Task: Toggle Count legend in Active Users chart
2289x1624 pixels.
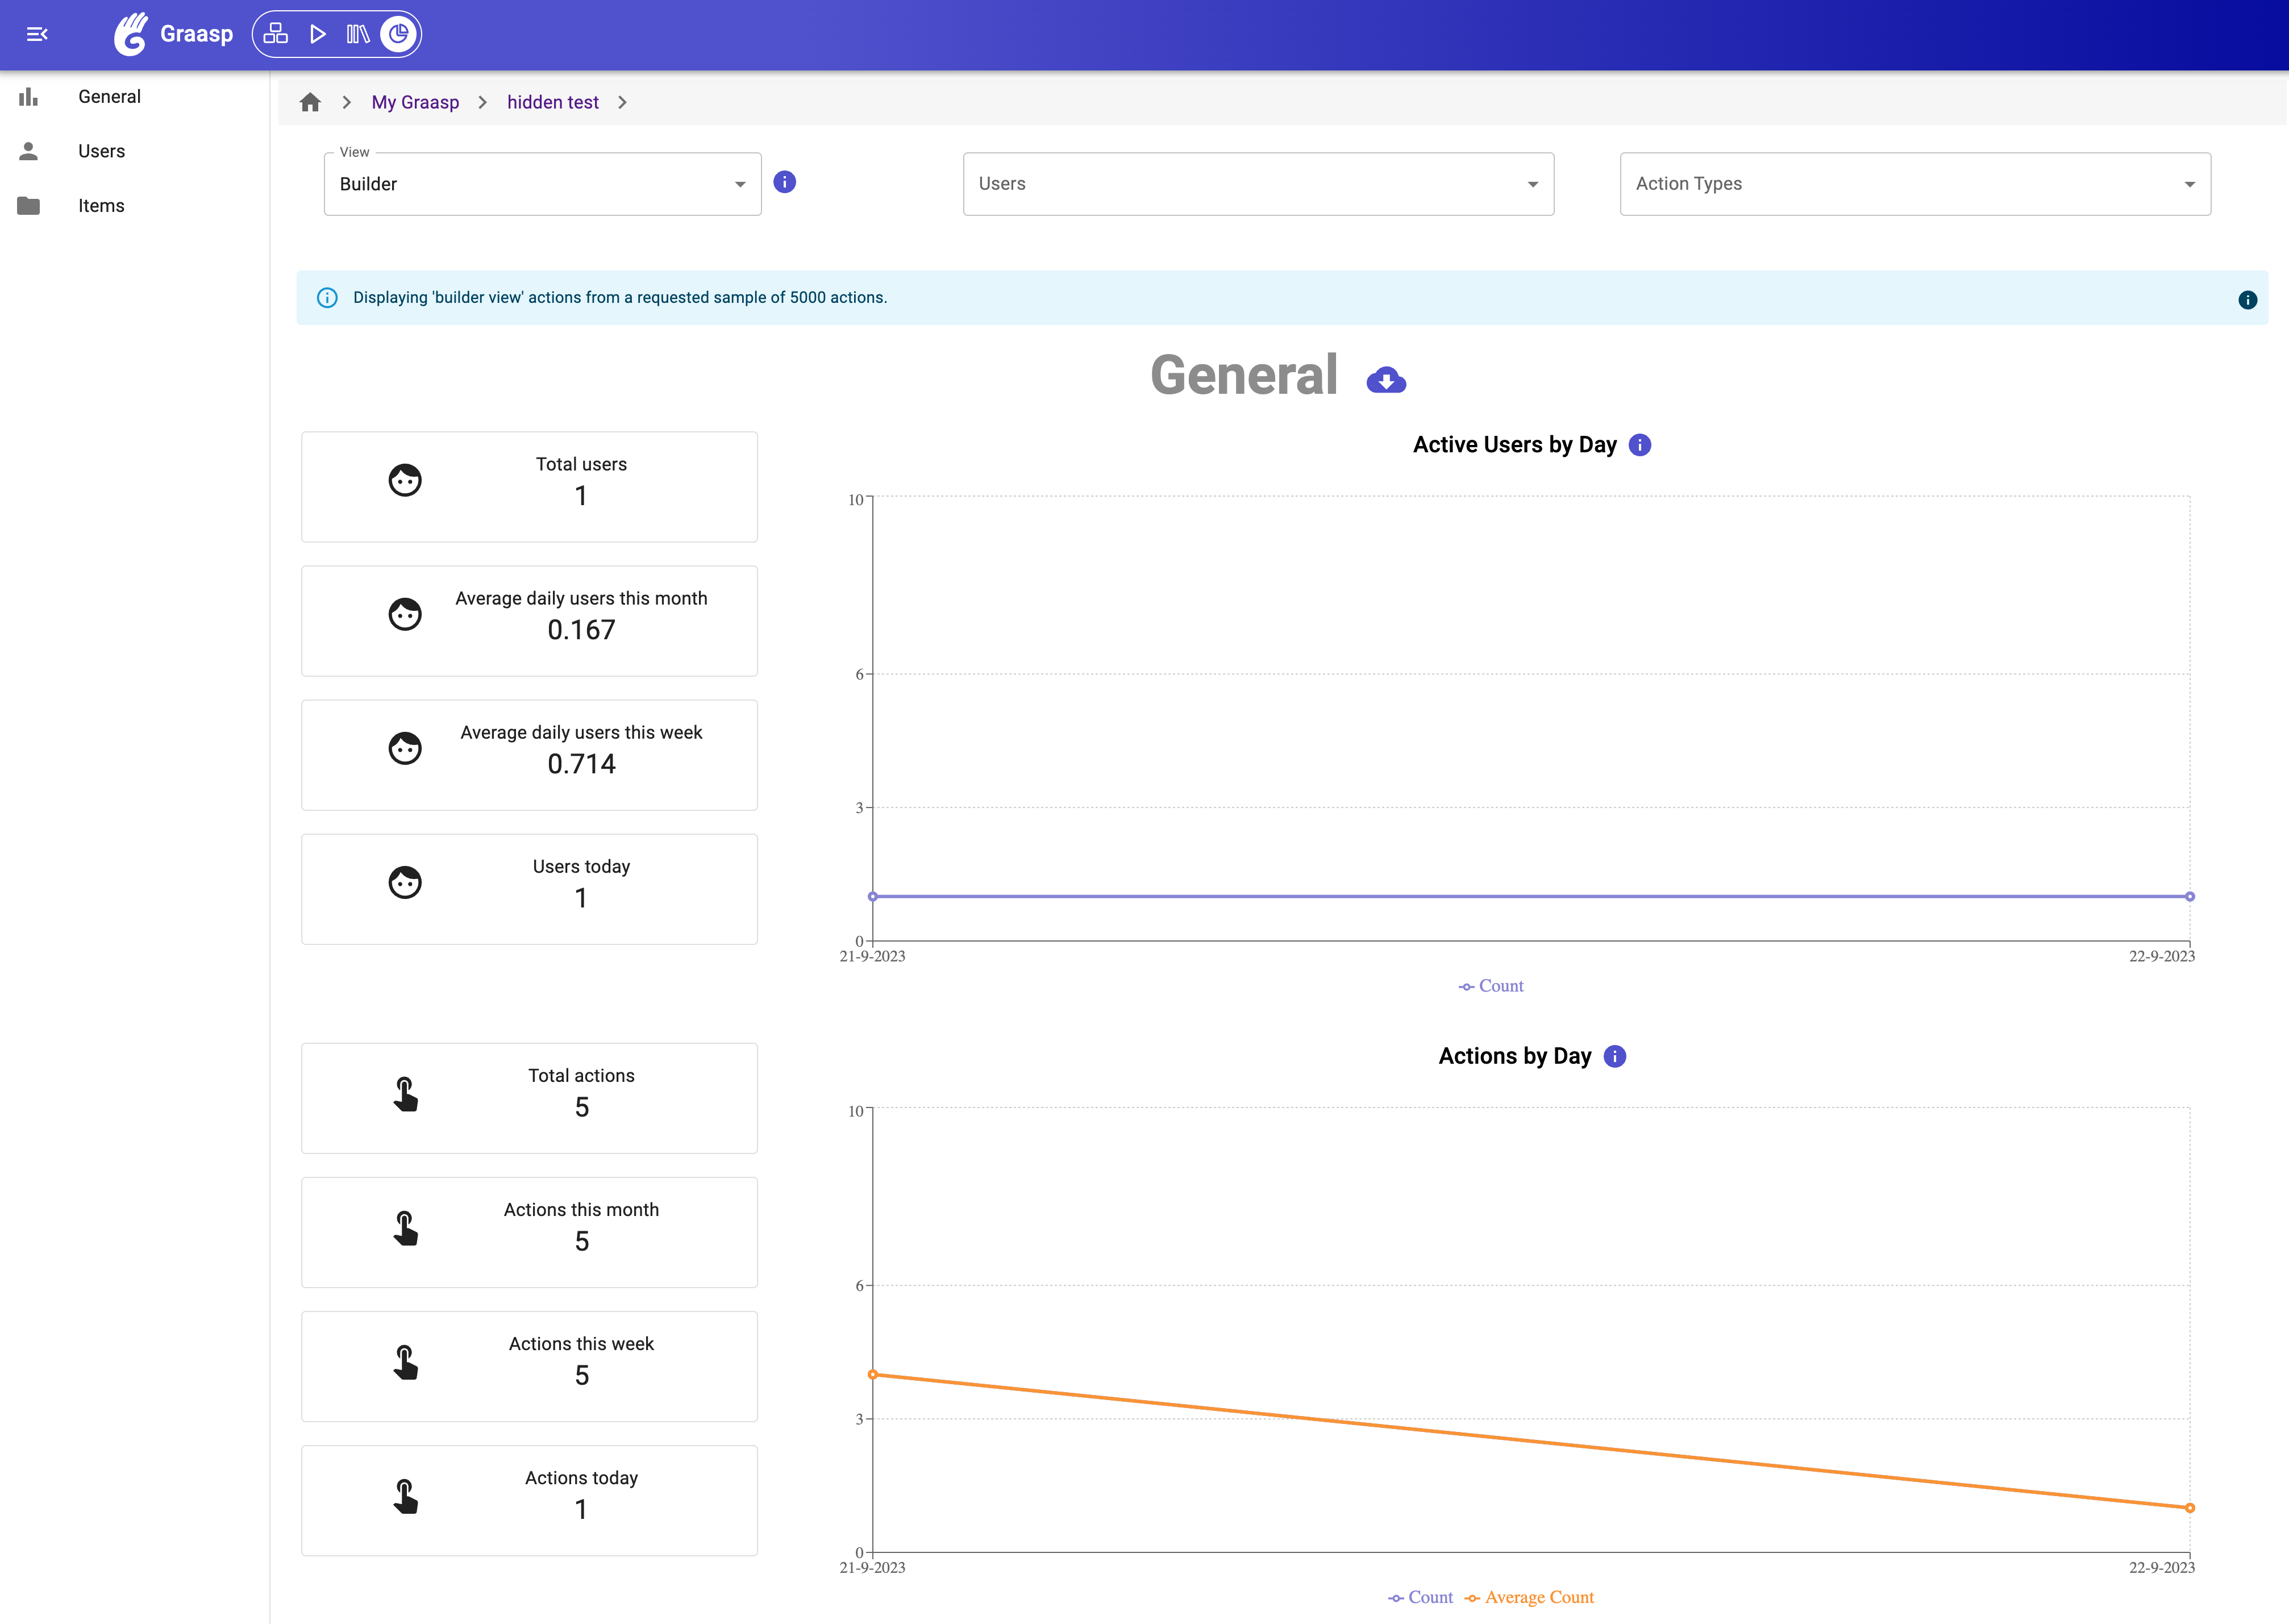Action: [1490, 986]
